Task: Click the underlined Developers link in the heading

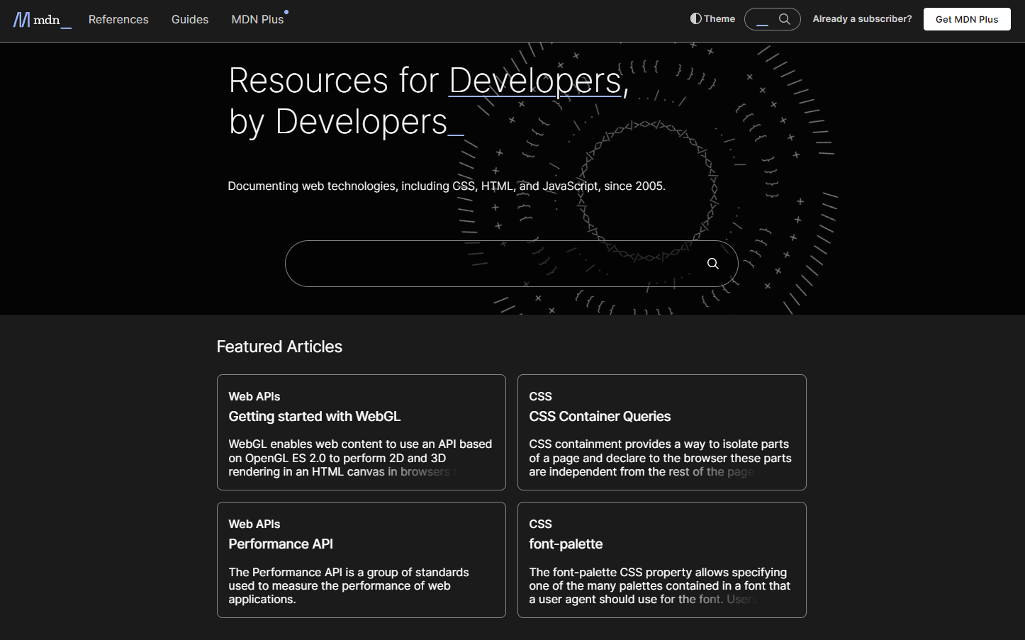Action: [535, 80]
